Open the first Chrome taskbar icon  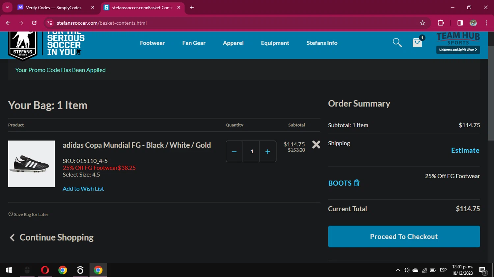click(63, 270)
